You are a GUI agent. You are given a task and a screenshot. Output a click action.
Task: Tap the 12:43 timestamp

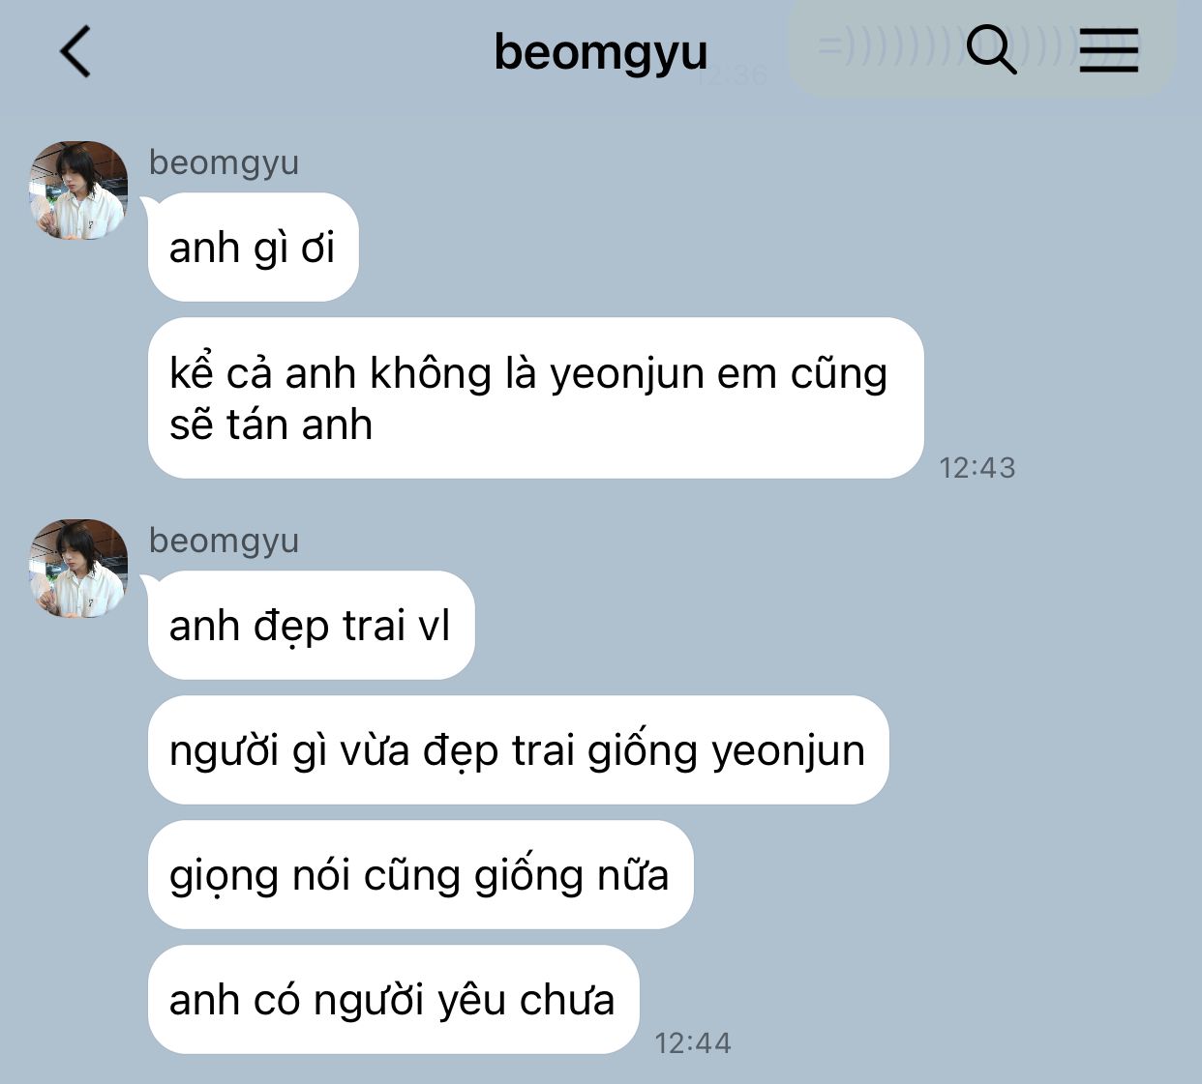pyautogui.click(x=977, y=468)
